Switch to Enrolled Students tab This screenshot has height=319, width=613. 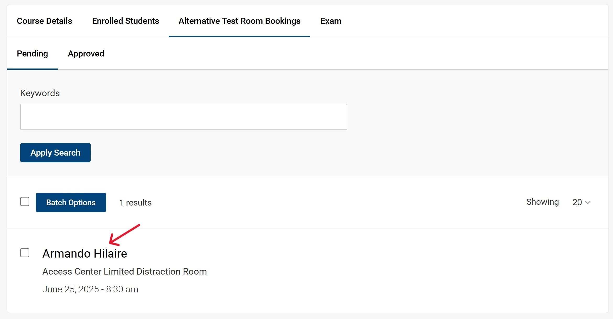(x=125, y=21)
